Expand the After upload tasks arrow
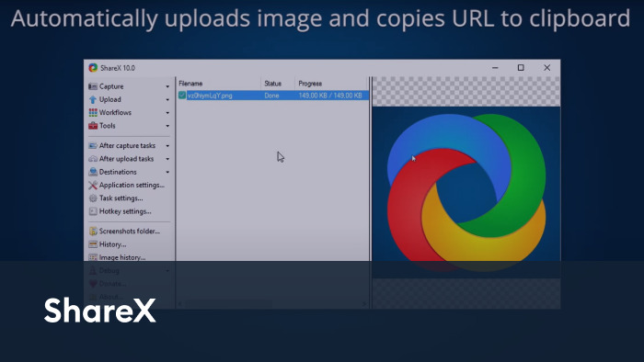 pos(167,159)
